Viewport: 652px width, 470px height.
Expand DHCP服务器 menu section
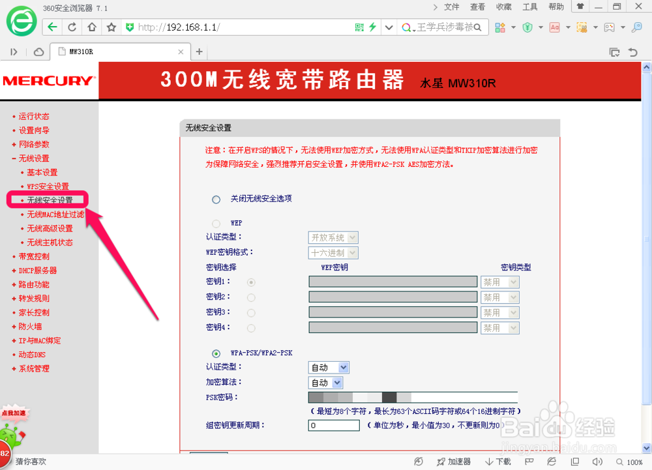[x=37, y=271]
